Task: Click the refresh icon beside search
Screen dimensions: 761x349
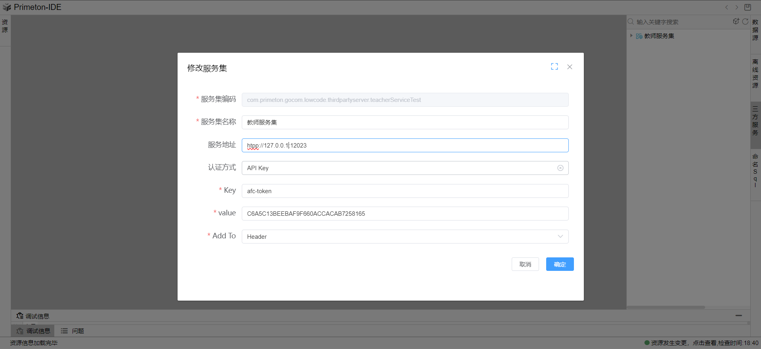Action: point(745,21)
